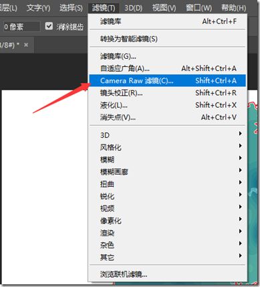The image size is (260, 287).
Task: Open the 窗口(W) menu
Action: coord(199,8)
